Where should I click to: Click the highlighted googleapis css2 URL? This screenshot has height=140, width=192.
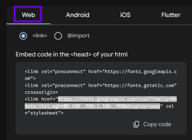pos(101,103)
